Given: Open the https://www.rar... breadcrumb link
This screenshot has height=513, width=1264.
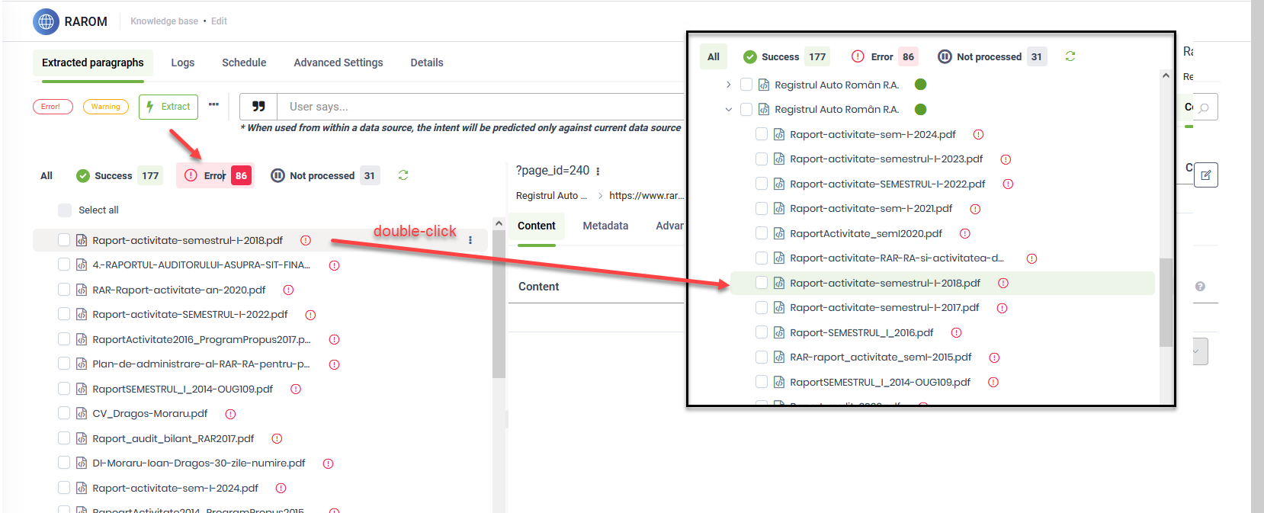Looking at the screenshot, I should [x=646, y=196].
